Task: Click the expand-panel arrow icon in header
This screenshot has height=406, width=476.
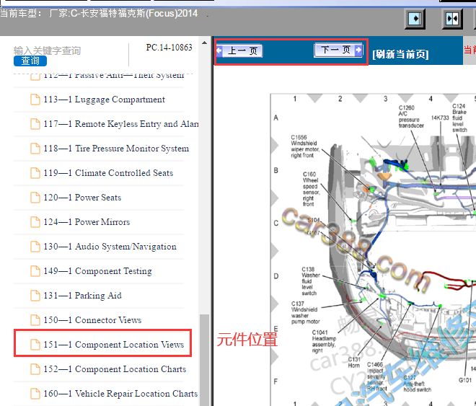Action: (415, 19)
